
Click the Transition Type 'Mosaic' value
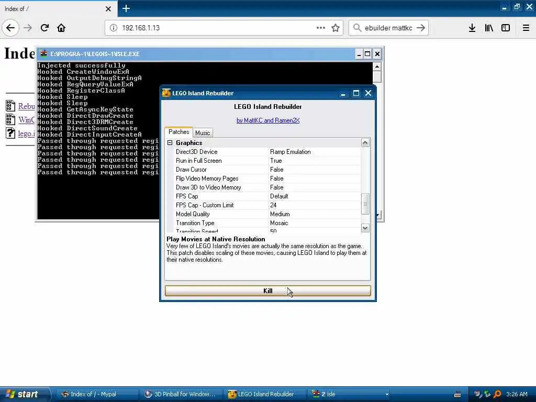pyautogui.click(x=279, y=223)
